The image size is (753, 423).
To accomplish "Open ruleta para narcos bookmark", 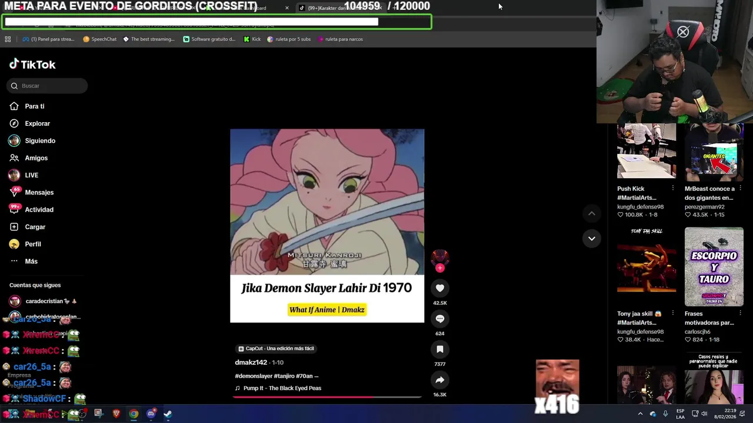I will (340, 39).
